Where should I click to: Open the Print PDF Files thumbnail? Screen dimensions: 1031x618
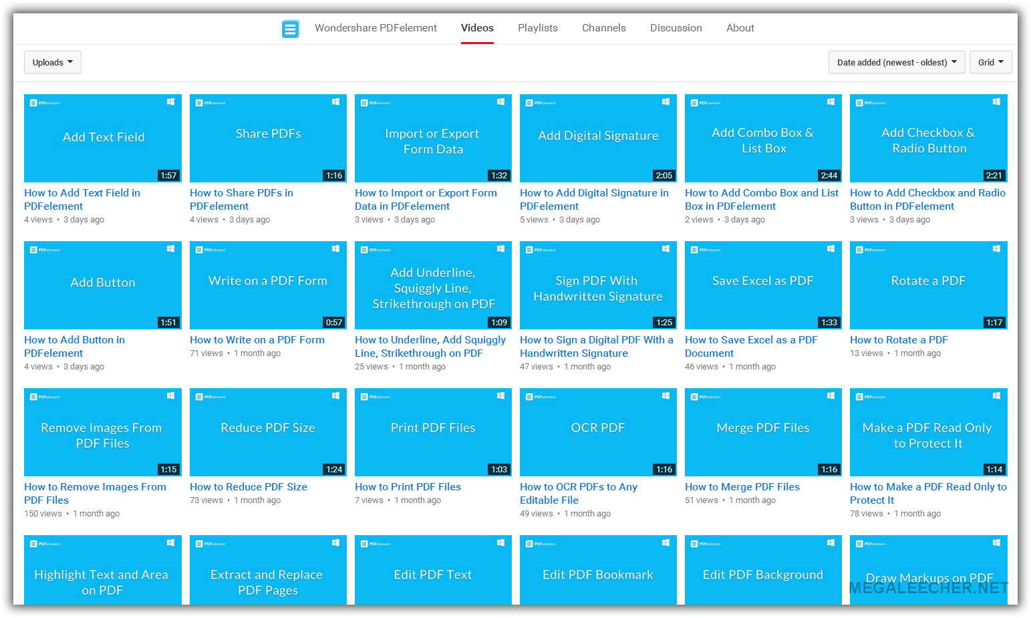coord(433,432)
